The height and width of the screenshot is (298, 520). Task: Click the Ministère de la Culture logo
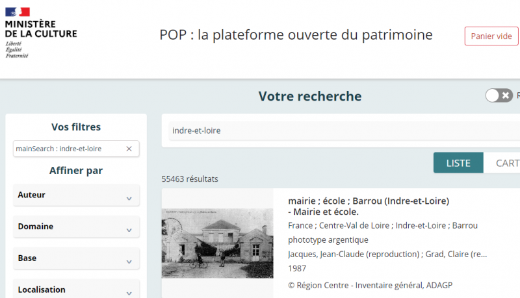pos(40,32)
